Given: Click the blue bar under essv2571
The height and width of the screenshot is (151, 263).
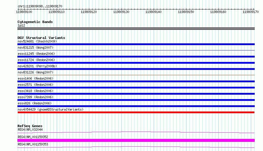Looking at the screenshot, I should click(x=136, y=88).
